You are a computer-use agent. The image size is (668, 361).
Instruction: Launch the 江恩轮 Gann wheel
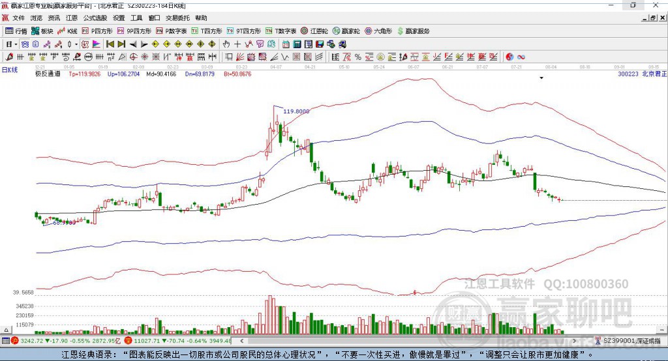314,31
